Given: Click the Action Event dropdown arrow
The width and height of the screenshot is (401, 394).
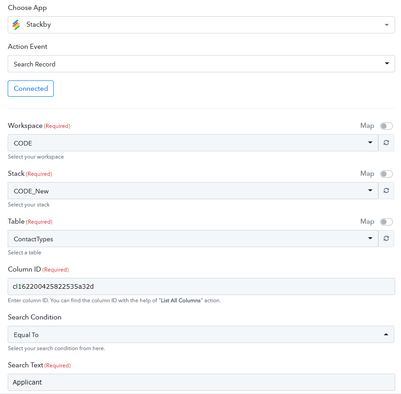Looking at the screenshot, I should tap(387, 63).
